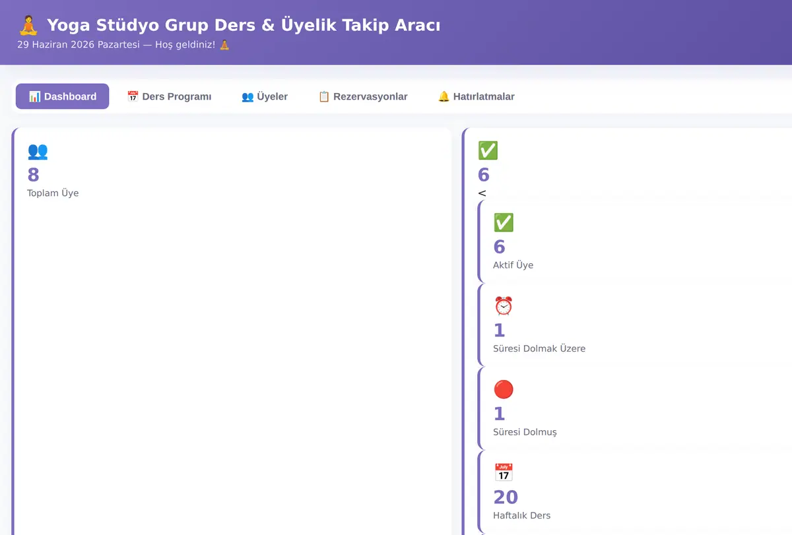Click the "Yoga Stüdyo Grup Ders & Üyelik Takip Aracı" title
Screen dimensions: 792x535
pos(229,25)
